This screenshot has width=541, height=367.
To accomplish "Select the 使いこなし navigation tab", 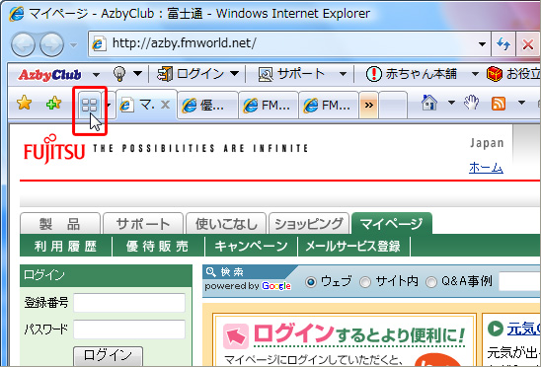I will (x=226, y=224).
